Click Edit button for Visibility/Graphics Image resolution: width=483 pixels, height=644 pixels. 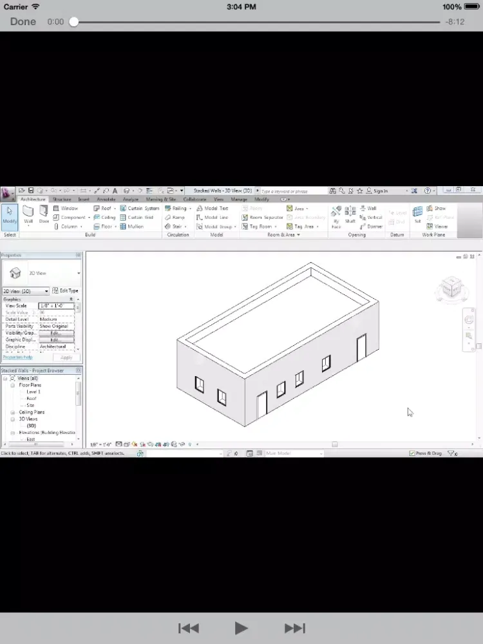(56, 333)
